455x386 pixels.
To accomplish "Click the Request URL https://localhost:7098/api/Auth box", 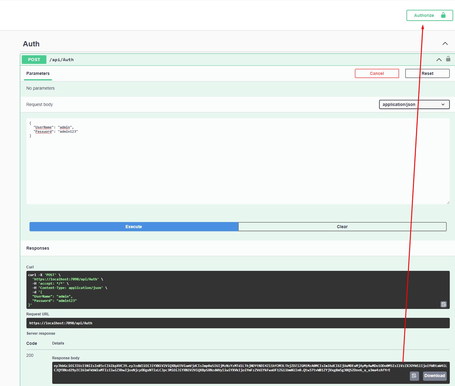I will (238, 323).
